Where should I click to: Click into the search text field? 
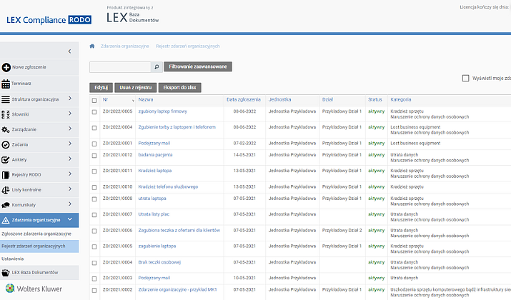(x=120, y=66)
